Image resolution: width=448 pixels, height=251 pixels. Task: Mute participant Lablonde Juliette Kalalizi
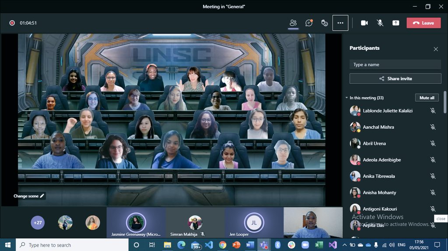433,111
